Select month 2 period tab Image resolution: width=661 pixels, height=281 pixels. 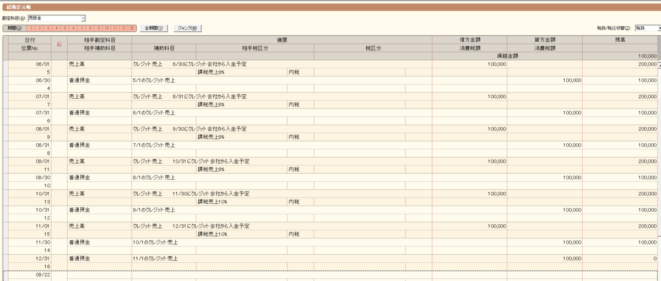click(x=40, y=28)
